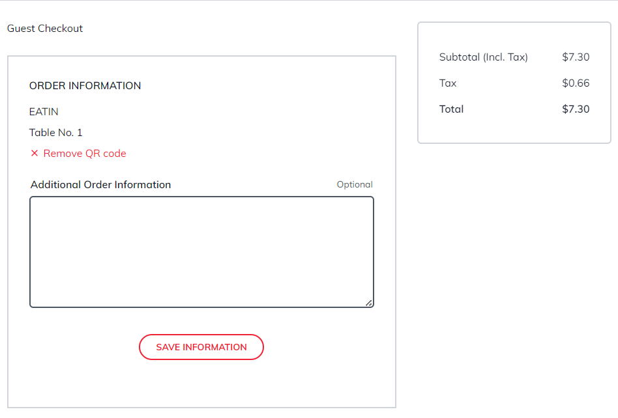Click the EATIN order type text

(44, 112)
